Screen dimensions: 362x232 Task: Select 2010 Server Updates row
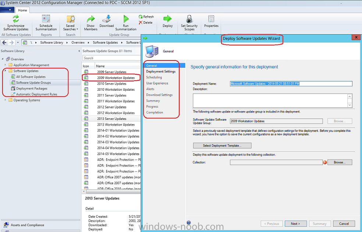tap(111, 84)
